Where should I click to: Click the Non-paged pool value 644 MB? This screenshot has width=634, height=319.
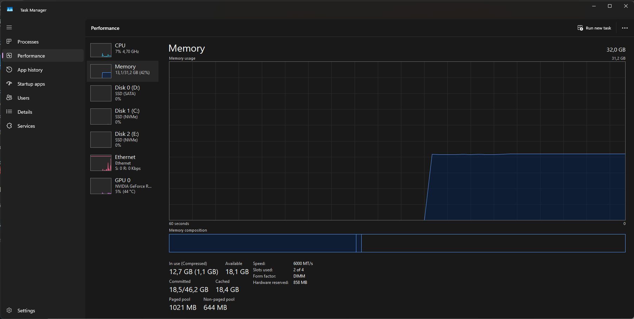pos(215,308)
